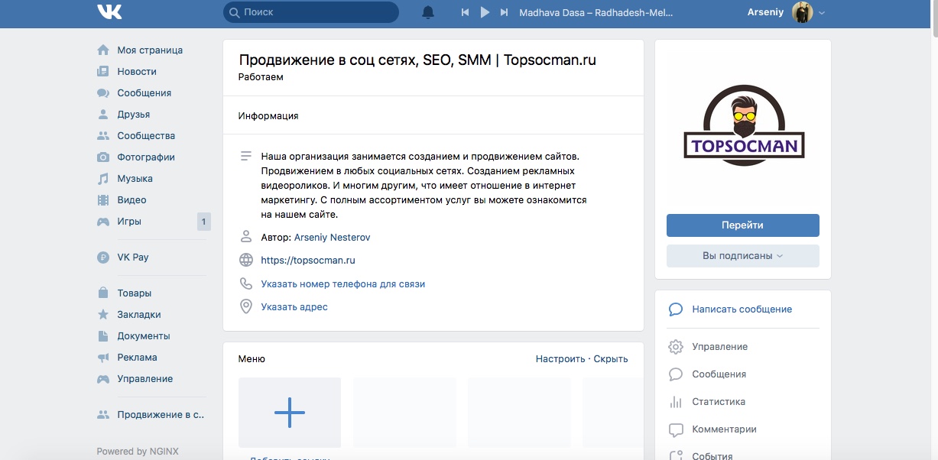Click the gamepad icon beside Игры
The height and width of the screenshot is (460, 938).
point(103,221)
